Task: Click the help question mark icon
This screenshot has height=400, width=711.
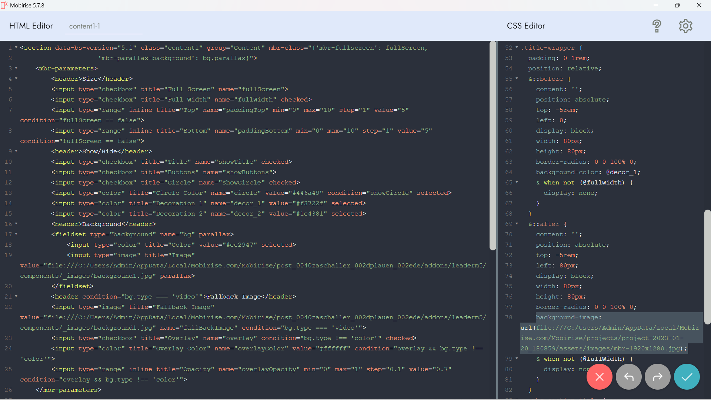Action: pyautogui.click(x=657, y=26)
